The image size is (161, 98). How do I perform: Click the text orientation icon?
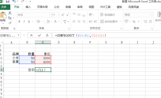pos(91,15)
